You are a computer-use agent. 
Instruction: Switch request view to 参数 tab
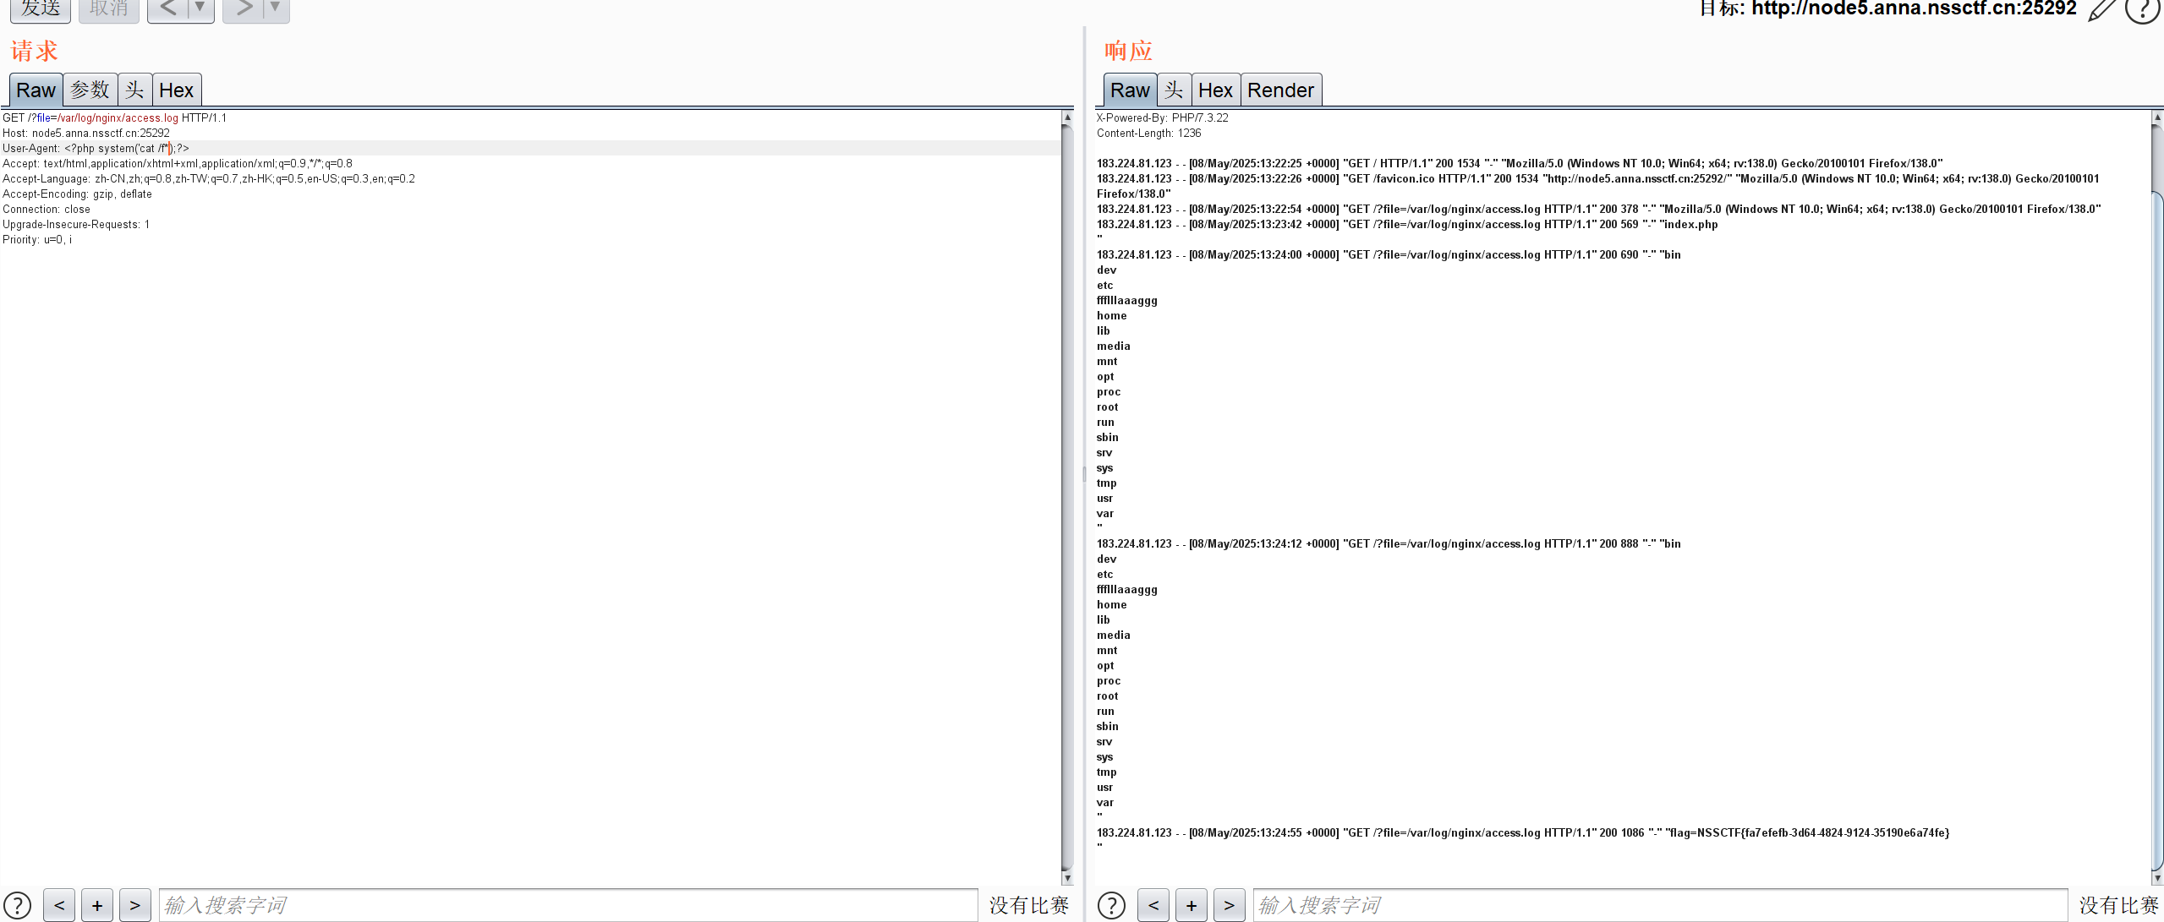click(90, 90)
